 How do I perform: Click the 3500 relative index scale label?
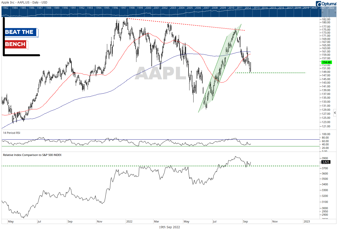pyautogui.click(x=325, y=179)
